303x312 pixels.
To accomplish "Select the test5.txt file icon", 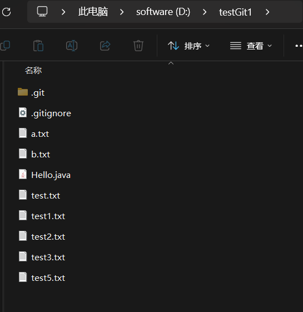I will pyautogui.click(x=23, y=277).
